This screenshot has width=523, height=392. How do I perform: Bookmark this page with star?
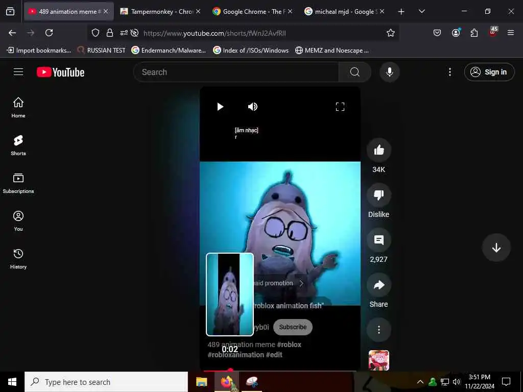pos(391,33)
